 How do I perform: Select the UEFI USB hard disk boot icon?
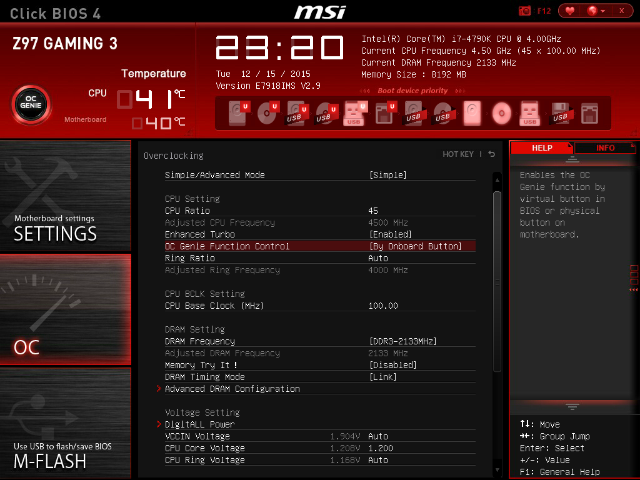(x=297, y=113)
